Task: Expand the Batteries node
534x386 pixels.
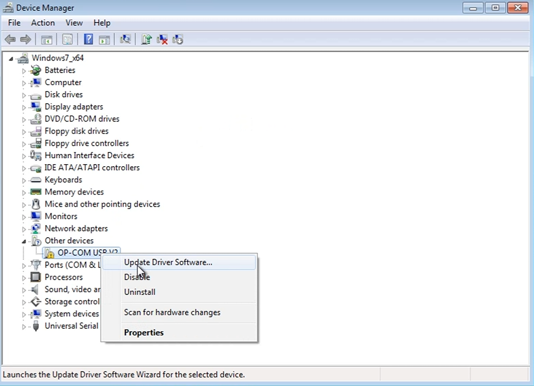Action: (x=24, y=71)
